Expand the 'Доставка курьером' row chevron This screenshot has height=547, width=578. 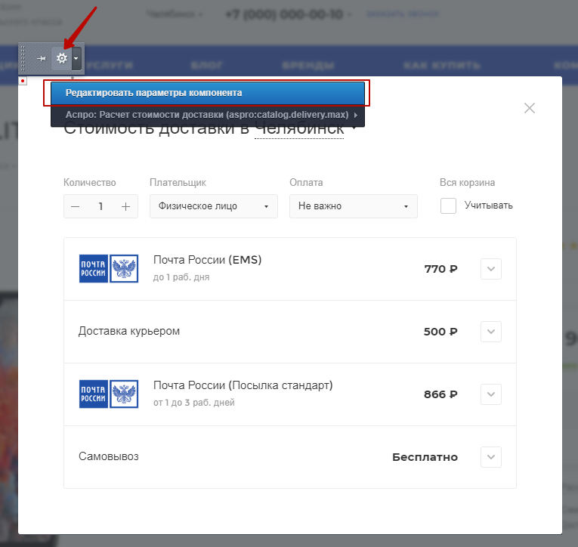click(x=490, y=332)
